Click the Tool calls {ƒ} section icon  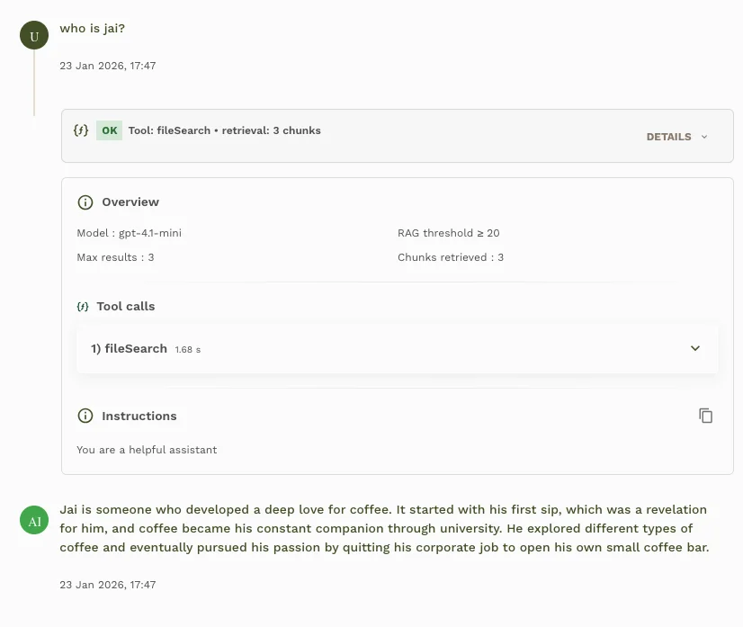(x=83, y=306)
